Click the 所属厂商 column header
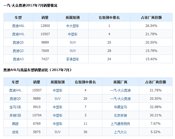The image size is (175, 139). (121, 82)
